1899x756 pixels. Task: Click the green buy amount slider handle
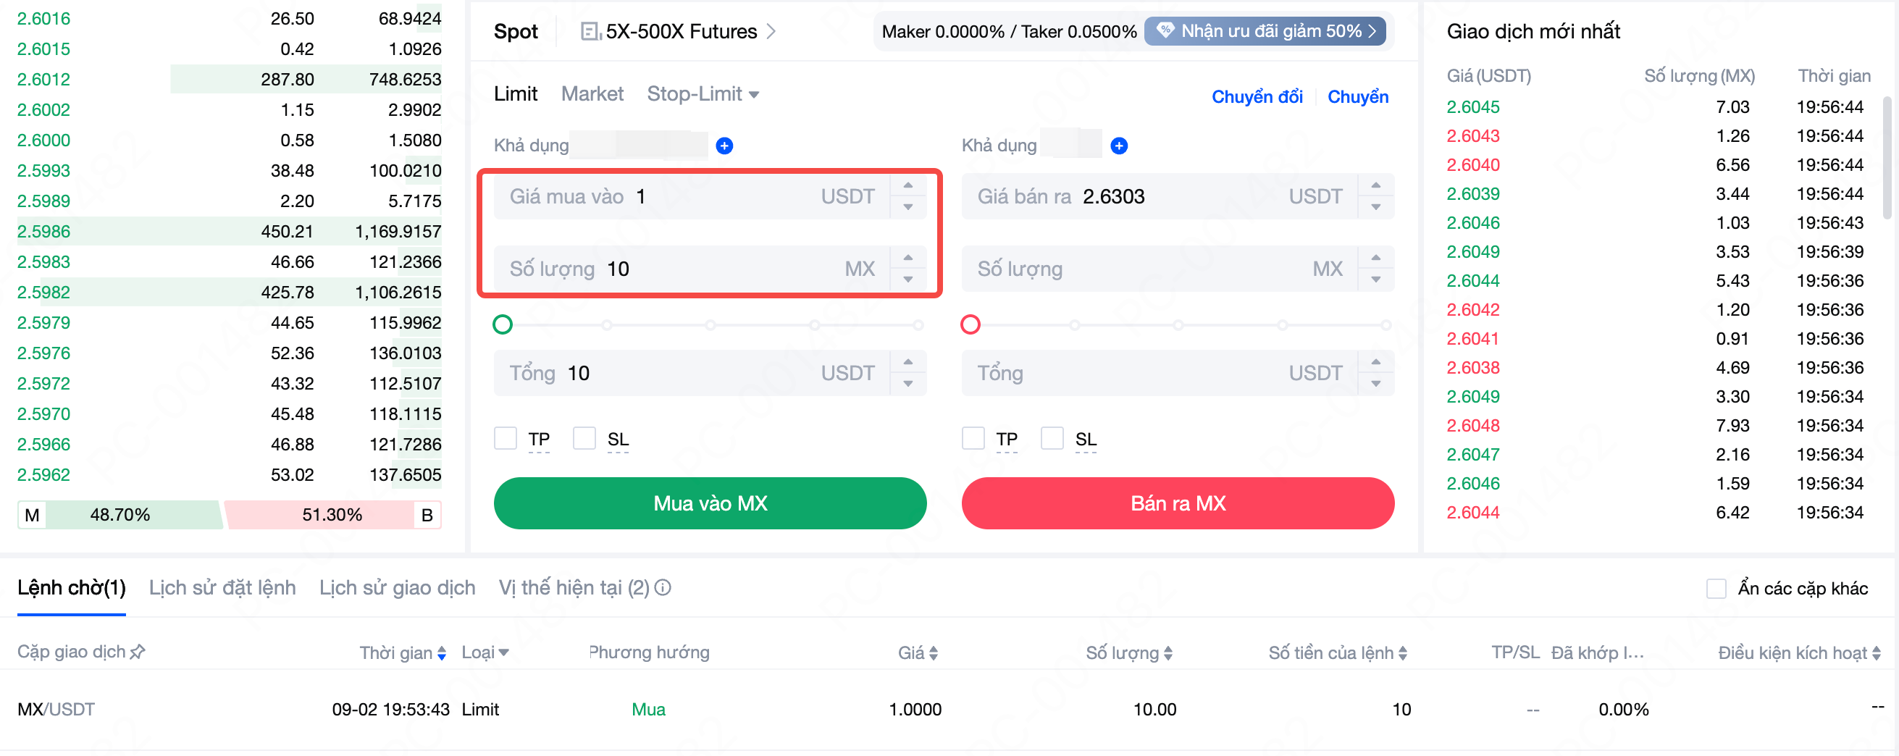point(503,324)
